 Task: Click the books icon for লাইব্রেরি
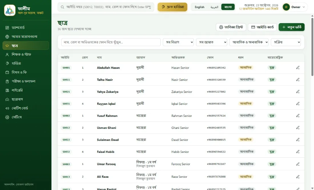coord(7,90)
